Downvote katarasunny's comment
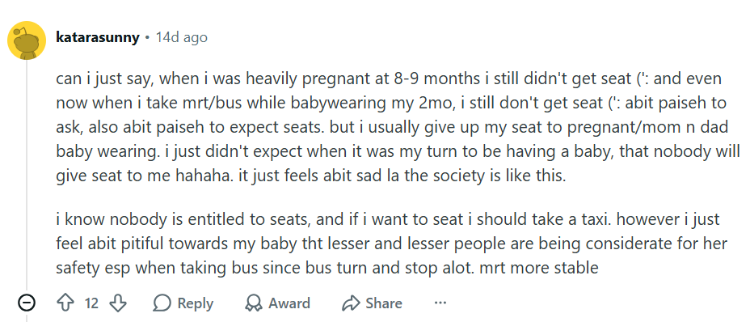The height and width of the screenshot is (322, 750). (x=117, y=303)
